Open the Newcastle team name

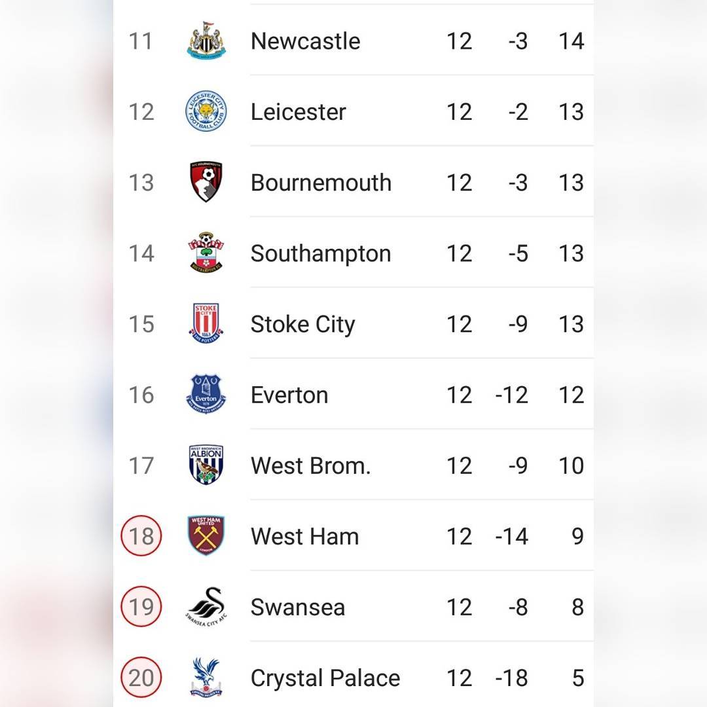305,41
